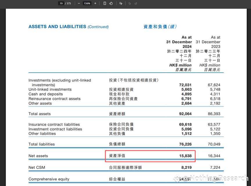
Task: Click the zoom out minus button
Action: point(79,3)
